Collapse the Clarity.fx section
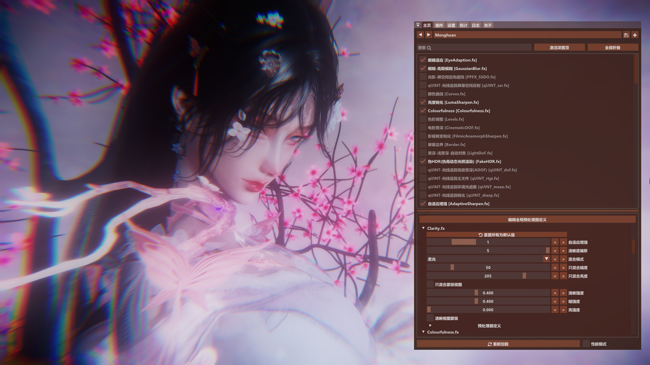650x365 pixels. [x=423, y=228]
